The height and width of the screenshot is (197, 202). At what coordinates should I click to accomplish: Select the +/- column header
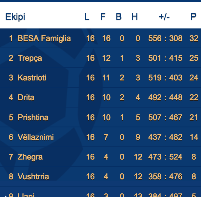point(164,17)
